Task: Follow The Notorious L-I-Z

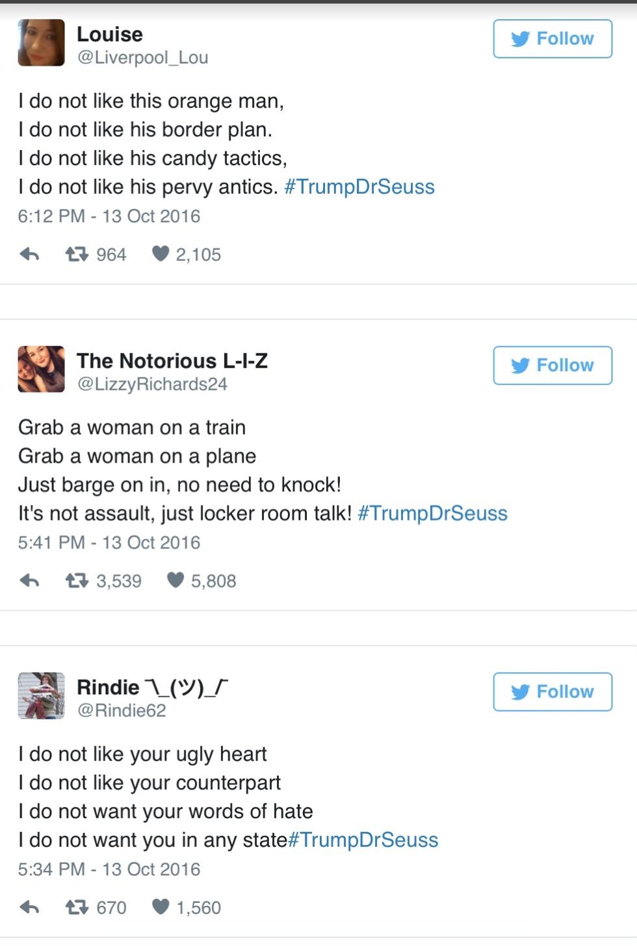Action: point(552,366)
